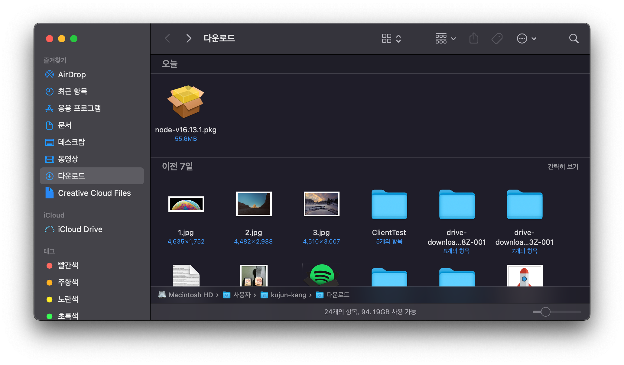This screenshot has width=624, height=365.
Task: Select the 2.jpg image thumbnail
Action: tap(254, 204)
